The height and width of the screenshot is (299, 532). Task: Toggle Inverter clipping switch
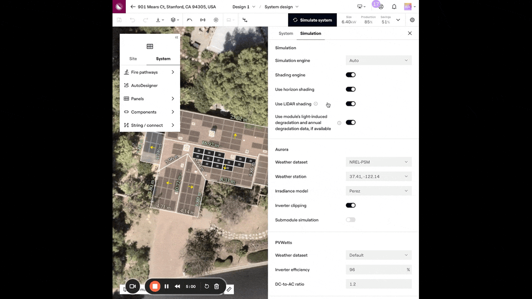click(x=350, y=205)
